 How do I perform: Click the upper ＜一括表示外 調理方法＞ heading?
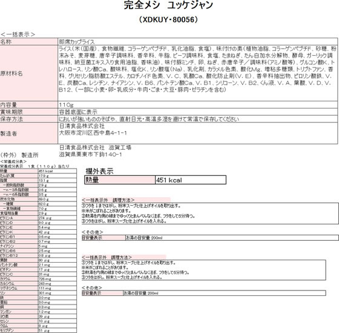(108, 200)
